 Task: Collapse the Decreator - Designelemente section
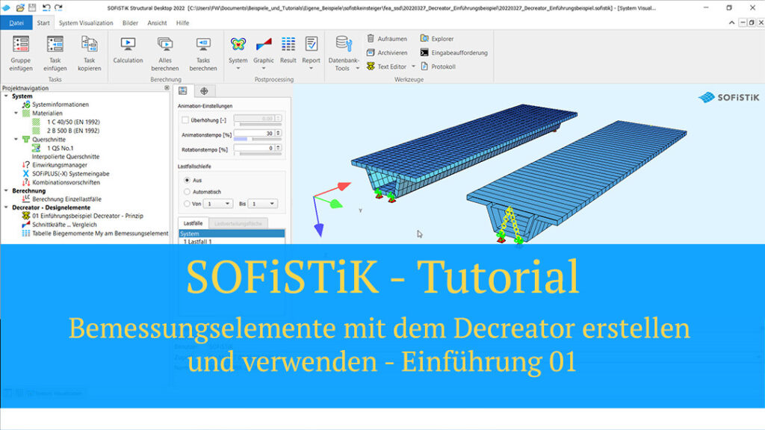tap(7, 207)
